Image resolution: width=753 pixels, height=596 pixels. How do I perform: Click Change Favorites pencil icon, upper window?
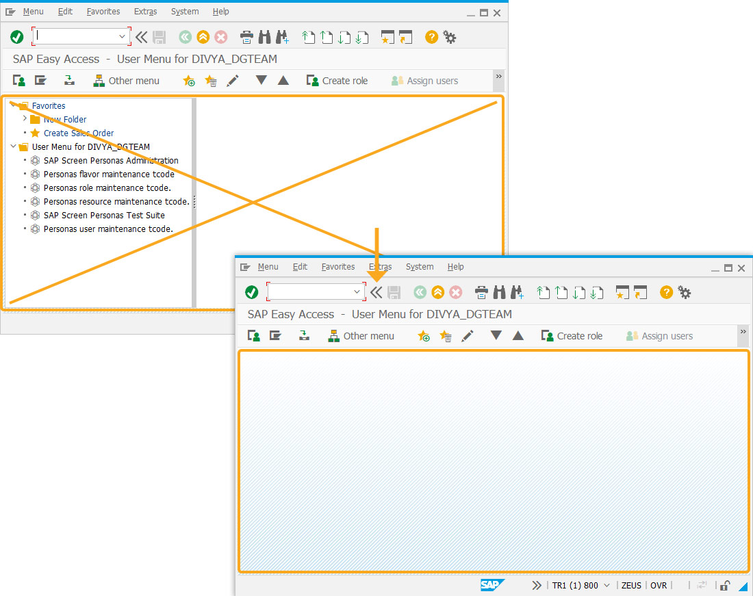coord(233,81)
